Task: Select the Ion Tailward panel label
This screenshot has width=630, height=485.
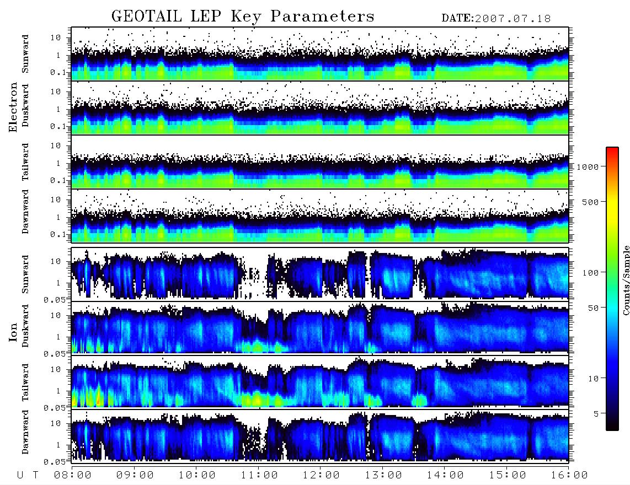Action: point(25,382)
